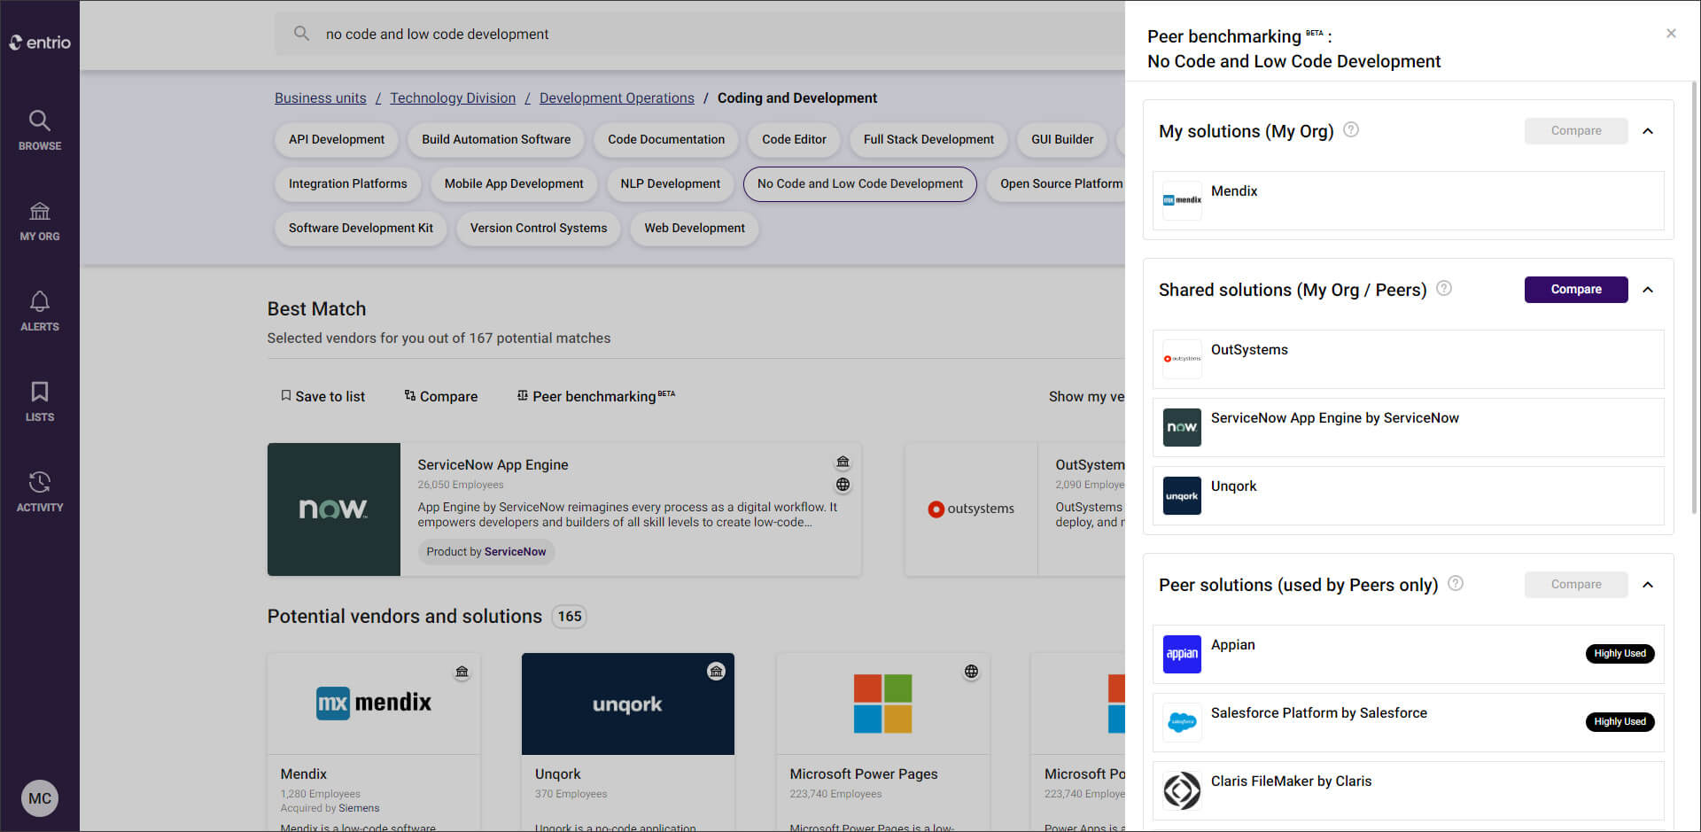
Task: Click OutSystems logo in Shared solutions
Action: pyautogui.click(x=1182, y=359)
